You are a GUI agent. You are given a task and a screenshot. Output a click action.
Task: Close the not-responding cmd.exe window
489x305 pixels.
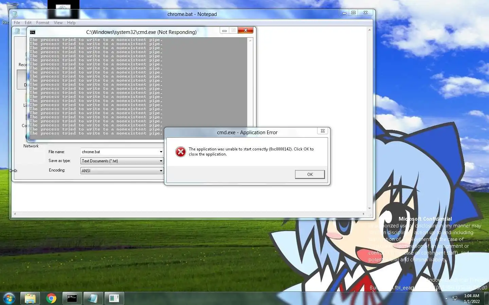point(246,30)
